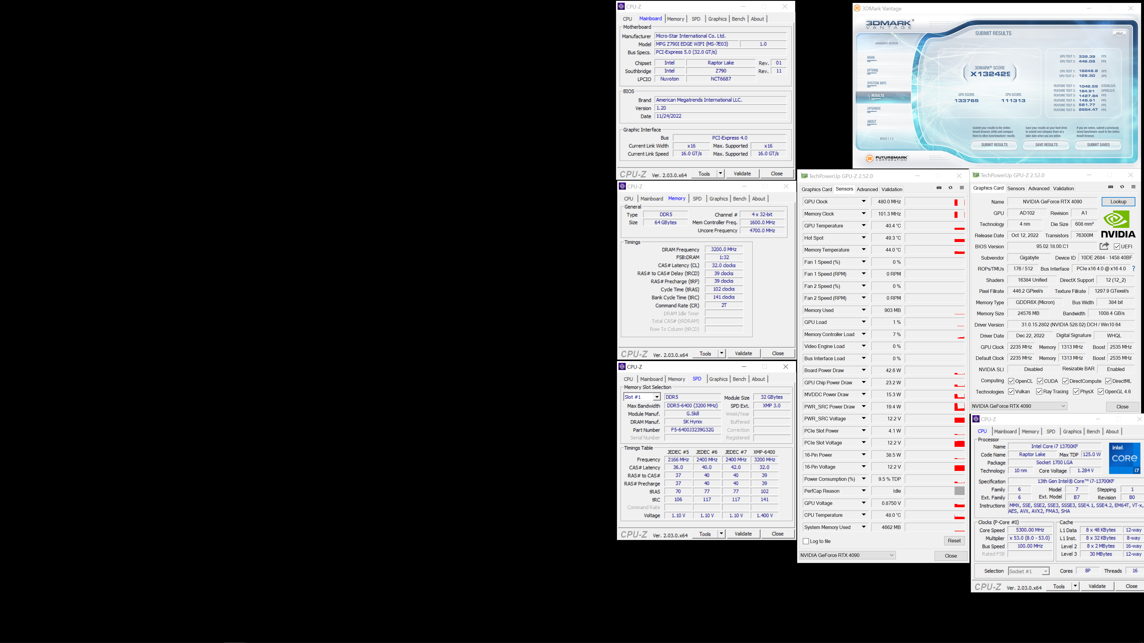
Task: Click SUBMIT RESULTS button in 3DMark Vantage
Action: click(x=994, y=145)
